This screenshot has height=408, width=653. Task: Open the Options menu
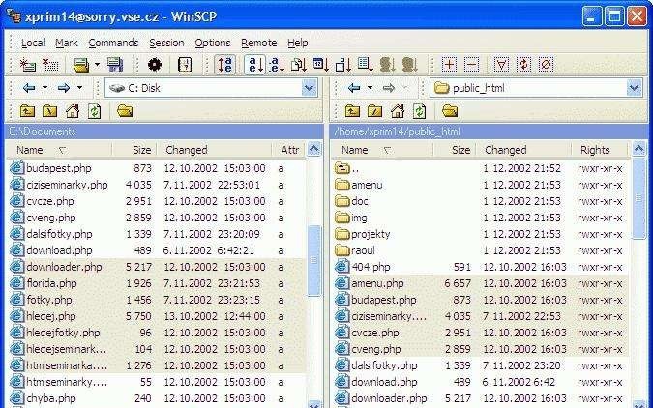pyautogui.click(x=213, y=43)
